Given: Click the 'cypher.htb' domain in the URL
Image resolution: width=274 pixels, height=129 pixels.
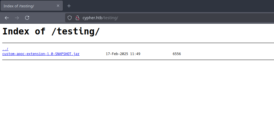Looking at the screenshot, I should pyautogui.click(x=92, y=18).
